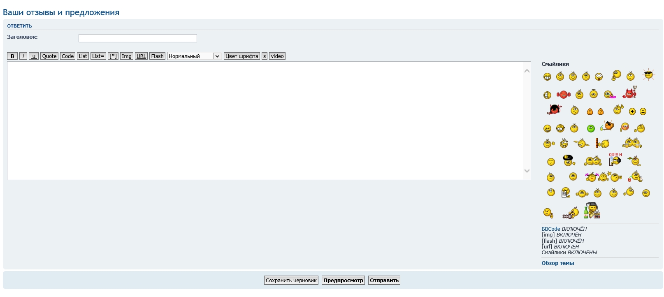
Task: Open the font size dropdown "Нормальный"
Action: [x=194, y=56]
